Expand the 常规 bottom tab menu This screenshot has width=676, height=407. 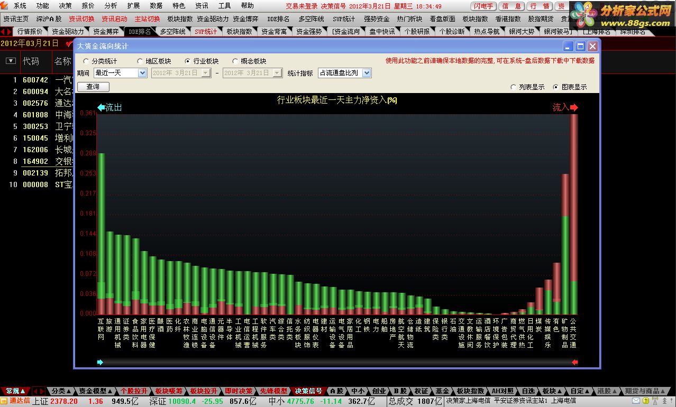[x=15, y=391]
